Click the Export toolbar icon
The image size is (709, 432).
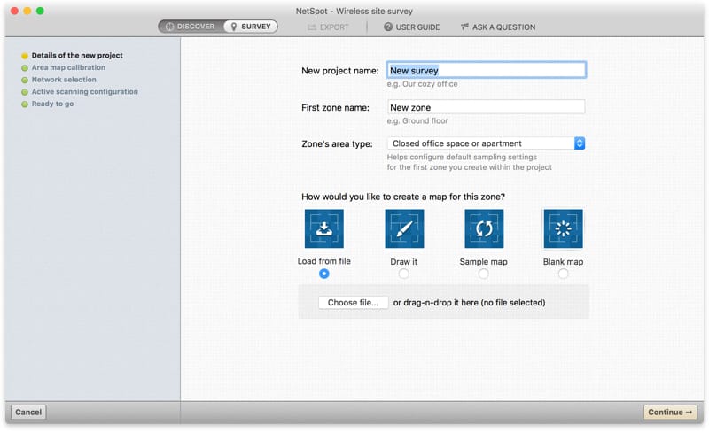tap(312, 27)
